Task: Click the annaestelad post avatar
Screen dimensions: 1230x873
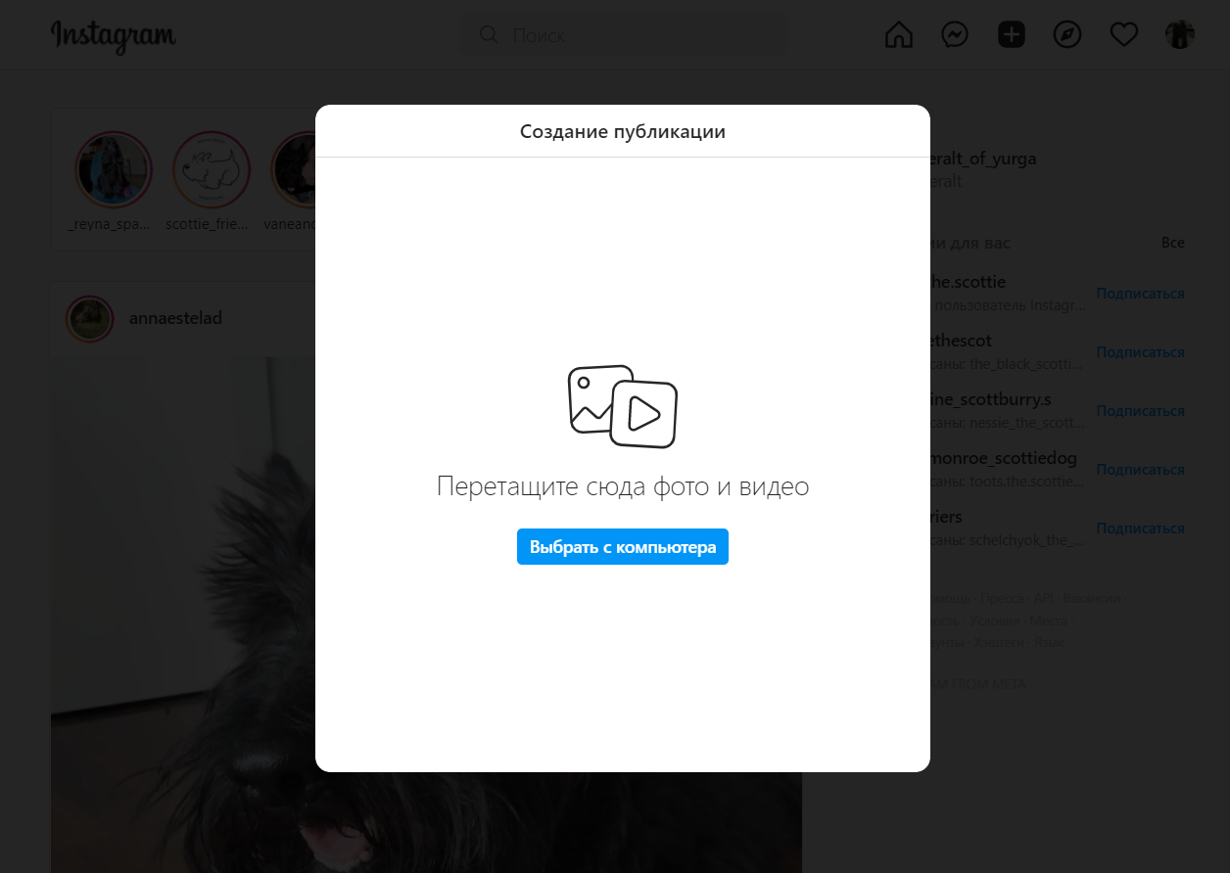Action: pos(89,318)
